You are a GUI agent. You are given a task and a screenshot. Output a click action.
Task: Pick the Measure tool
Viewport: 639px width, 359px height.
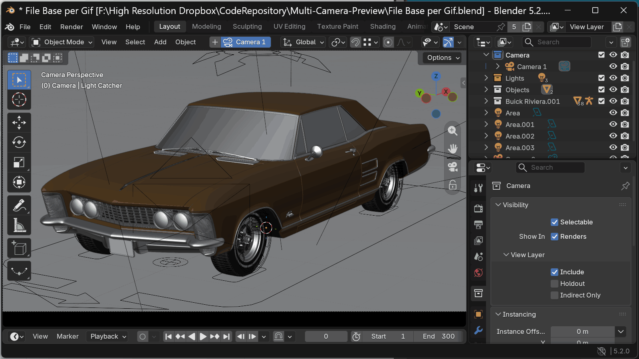(x=19, y=226)
